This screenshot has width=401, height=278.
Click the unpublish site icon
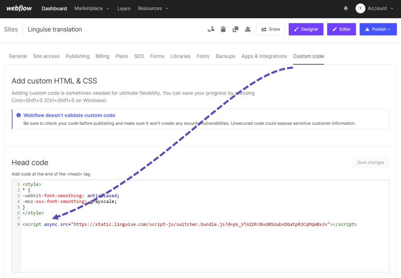pyautogui.click(x=247, y=29)
